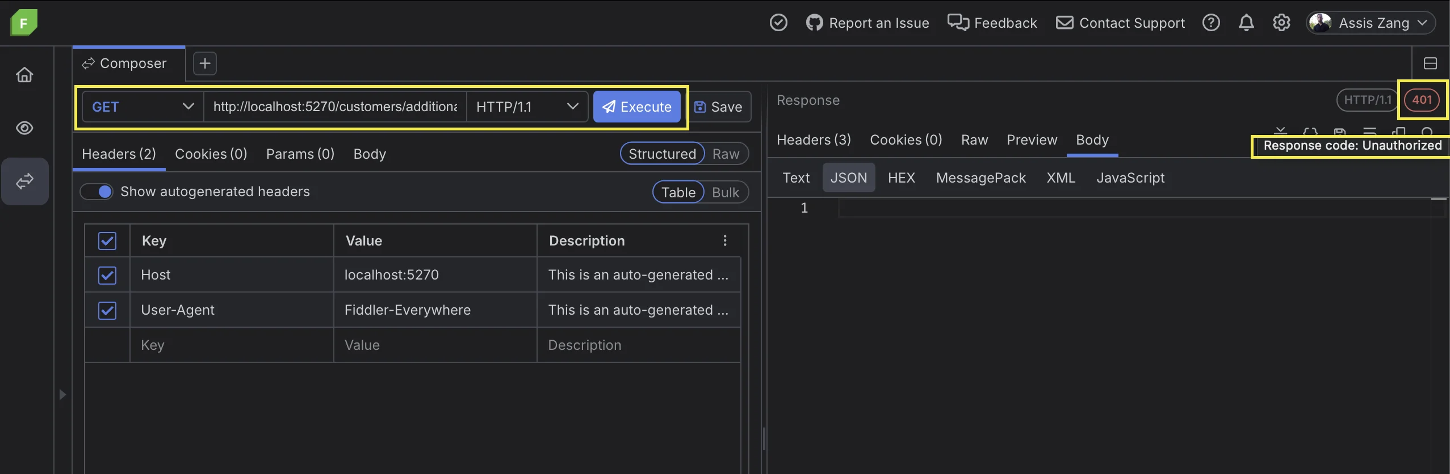Open the three-dot column menu in headers table

[725, 240]
